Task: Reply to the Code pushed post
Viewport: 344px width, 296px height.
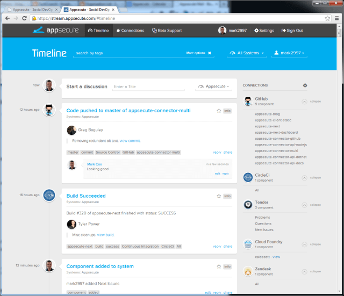Action: pyautogui.click(x=217, y=153)
